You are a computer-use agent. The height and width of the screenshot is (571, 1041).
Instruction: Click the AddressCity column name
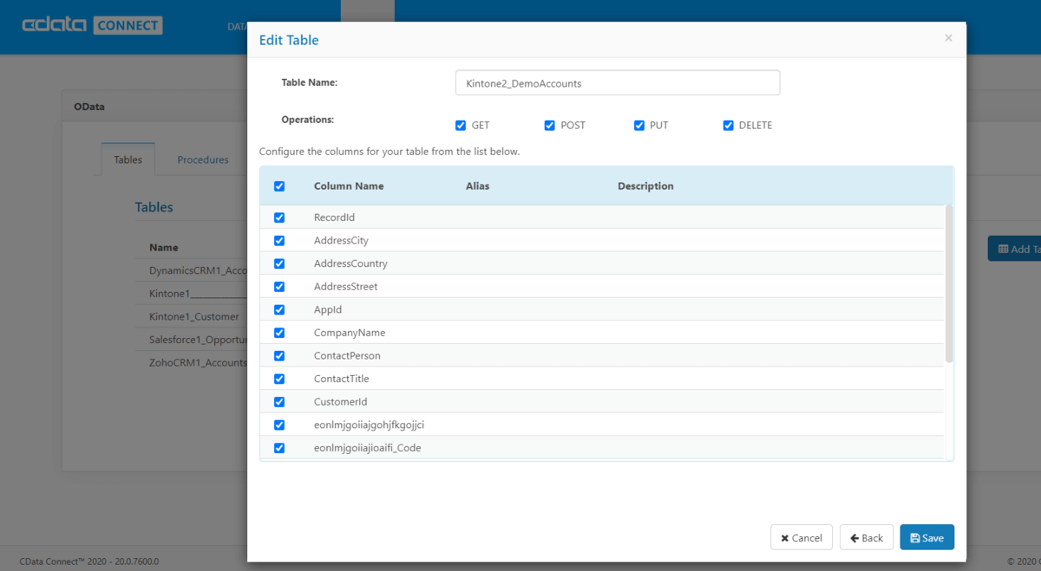click(342, 241)
